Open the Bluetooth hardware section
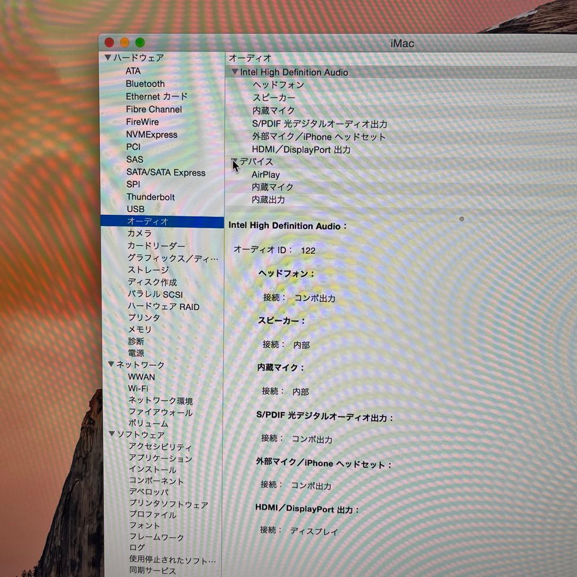 145,84
